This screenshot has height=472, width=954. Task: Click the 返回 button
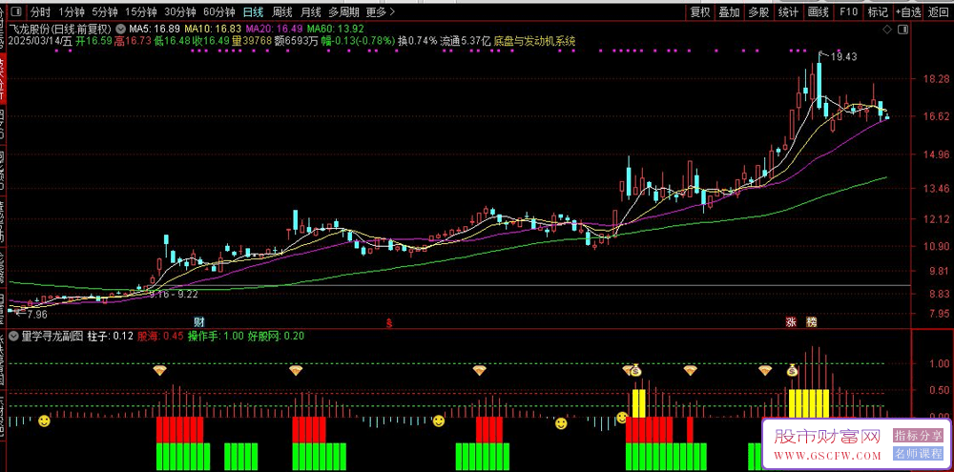coord(938,11)
